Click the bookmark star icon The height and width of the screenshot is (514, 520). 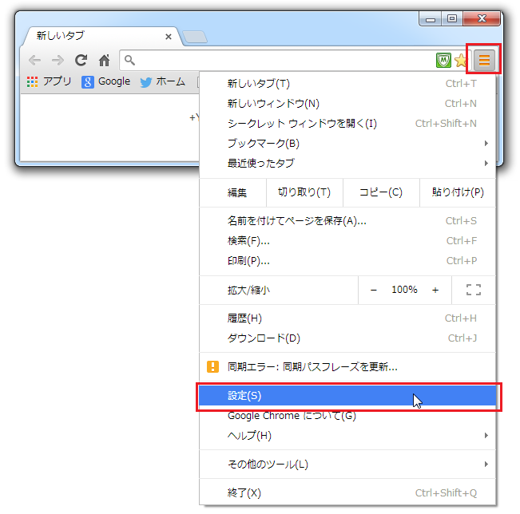point(461,60)
